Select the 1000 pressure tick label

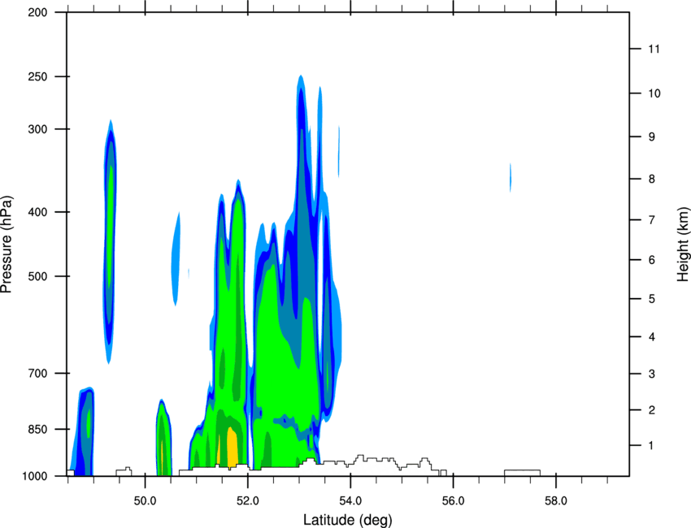coord(35,476)
